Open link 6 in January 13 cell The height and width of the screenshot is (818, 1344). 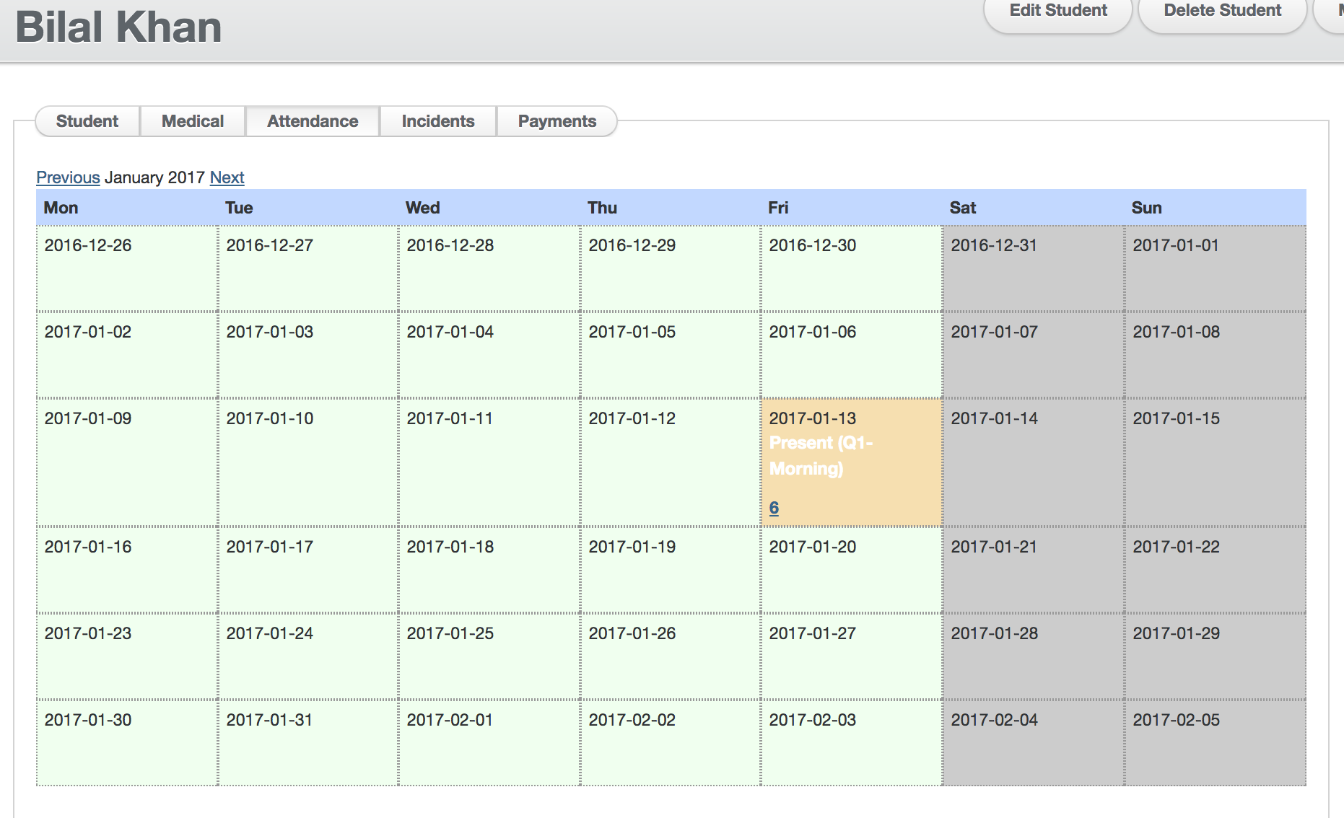(774, 508)
